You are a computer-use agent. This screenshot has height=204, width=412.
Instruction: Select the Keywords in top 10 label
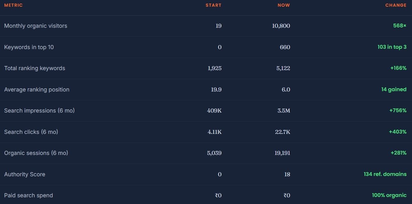(29, 47)
